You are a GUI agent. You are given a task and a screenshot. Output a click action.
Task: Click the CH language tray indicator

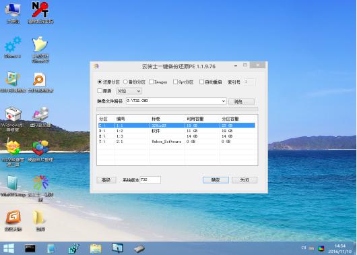click(304, 248)
